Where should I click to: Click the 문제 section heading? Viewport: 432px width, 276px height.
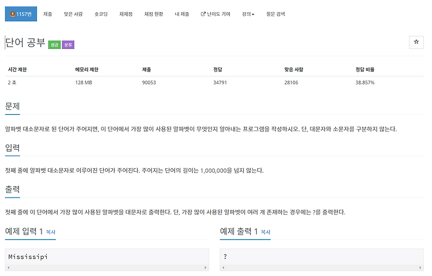click(13, 107)
